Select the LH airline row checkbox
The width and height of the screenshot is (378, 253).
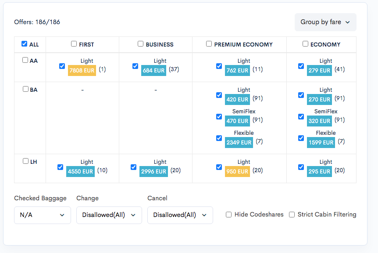25,161
